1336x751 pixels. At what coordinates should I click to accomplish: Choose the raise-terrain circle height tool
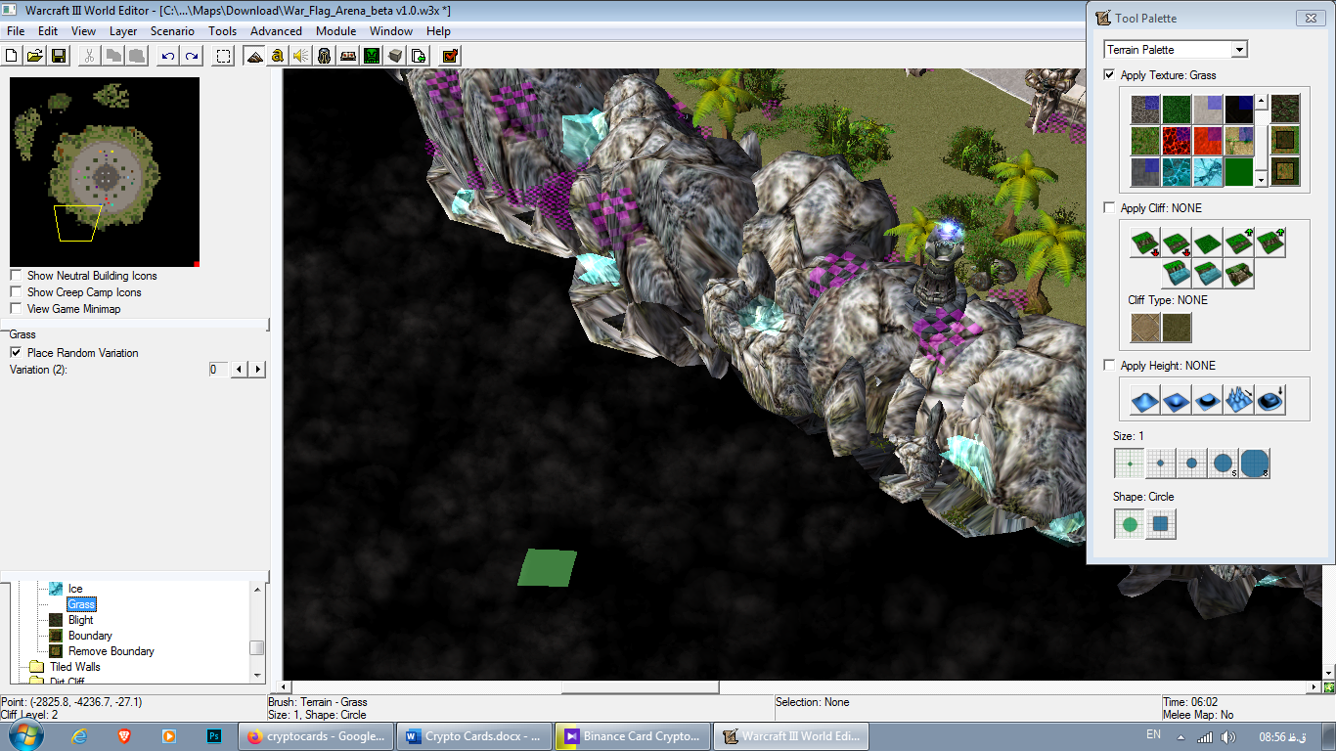1145,399
